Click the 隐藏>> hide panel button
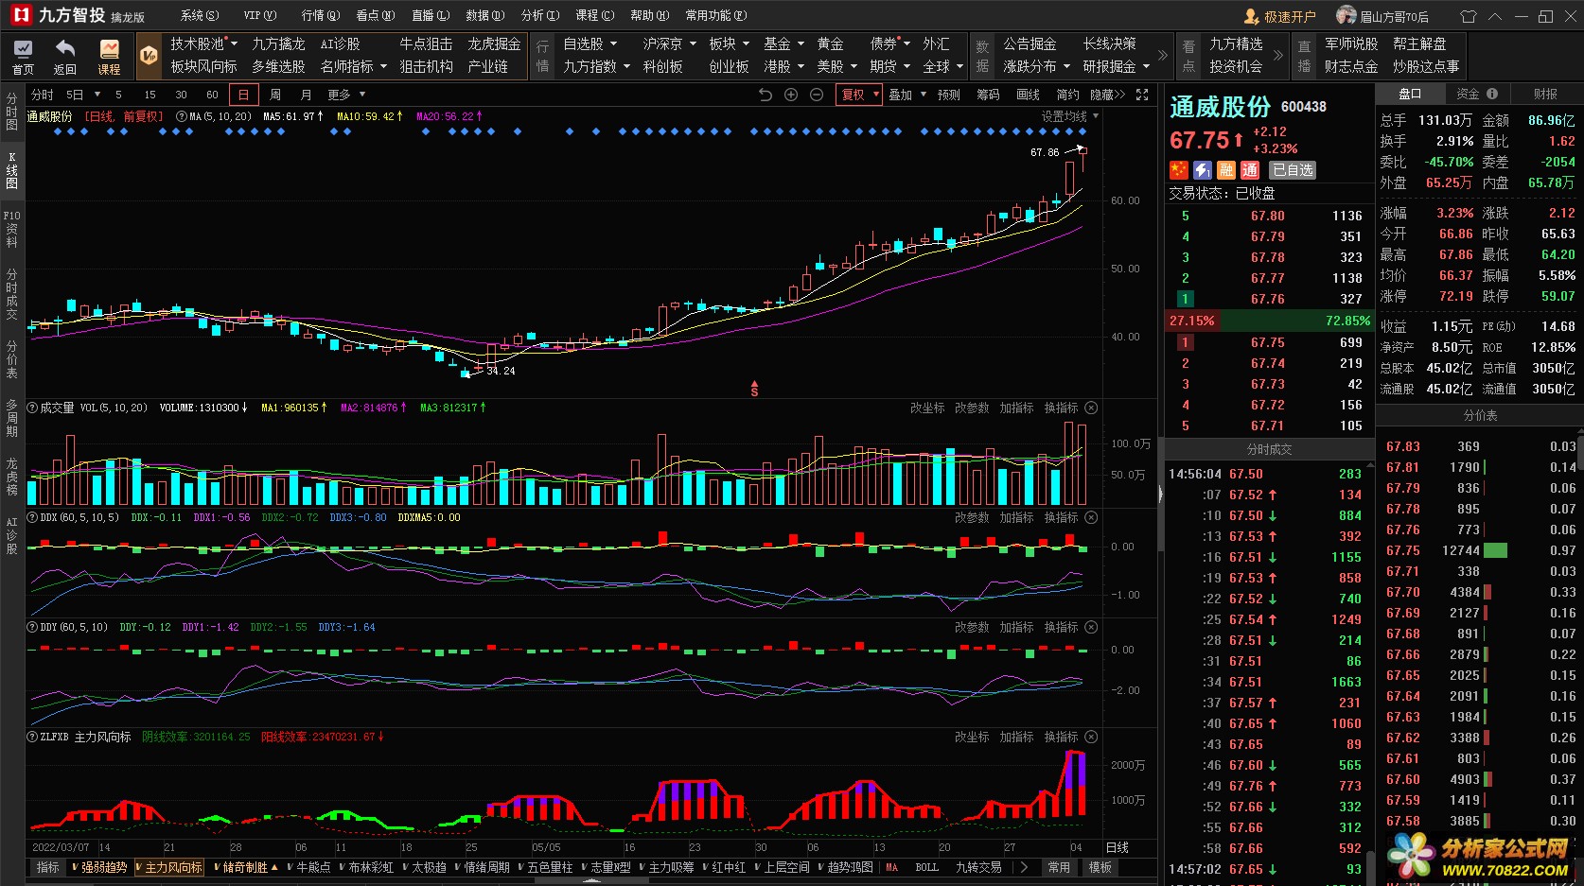 [1107, 95]
